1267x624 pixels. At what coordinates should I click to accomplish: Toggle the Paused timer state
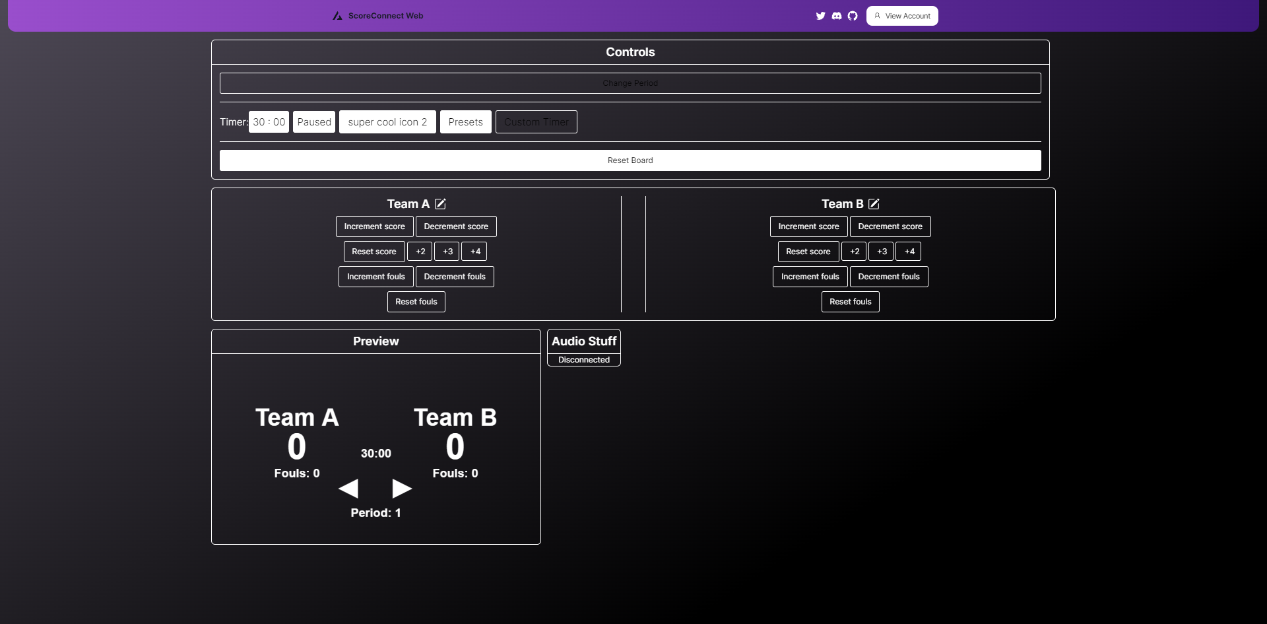click(x=314, y=122)
